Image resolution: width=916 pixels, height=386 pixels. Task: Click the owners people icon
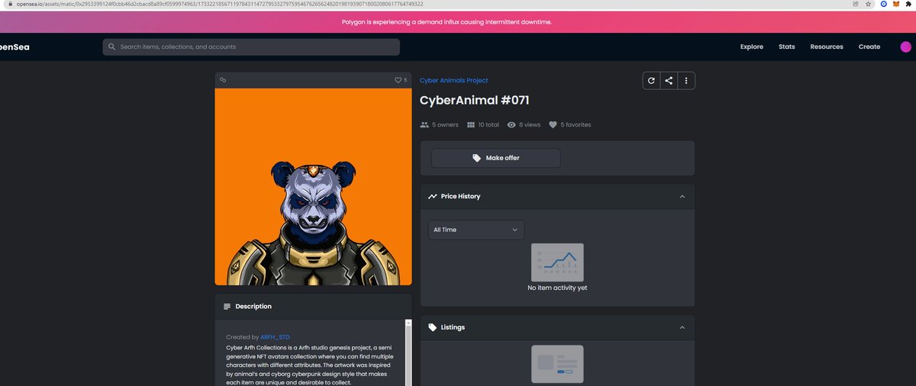(424, 124)
